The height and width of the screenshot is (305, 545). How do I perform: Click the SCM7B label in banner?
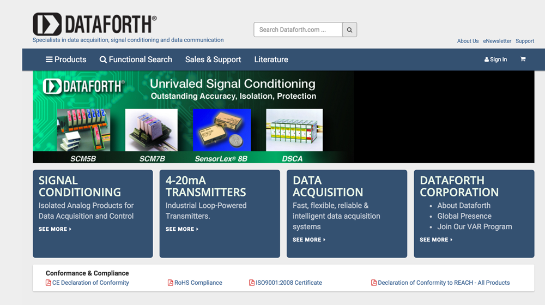pos(152,159)
